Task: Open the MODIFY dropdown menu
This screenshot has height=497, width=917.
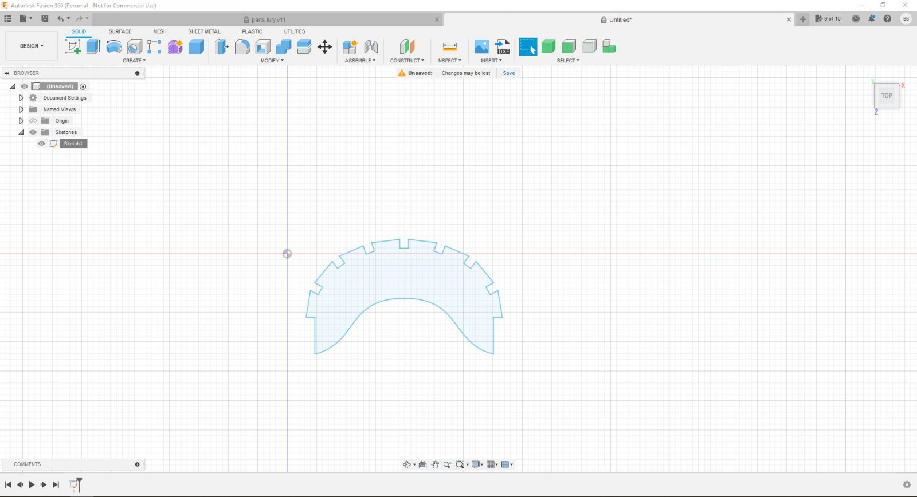Action: pyautogui.click(x=272, y=61)
